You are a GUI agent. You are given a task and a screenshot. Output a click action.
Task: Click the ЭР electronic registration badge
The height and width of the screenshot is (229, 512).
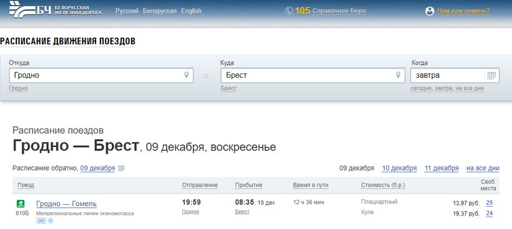click(x=41, y=221)
